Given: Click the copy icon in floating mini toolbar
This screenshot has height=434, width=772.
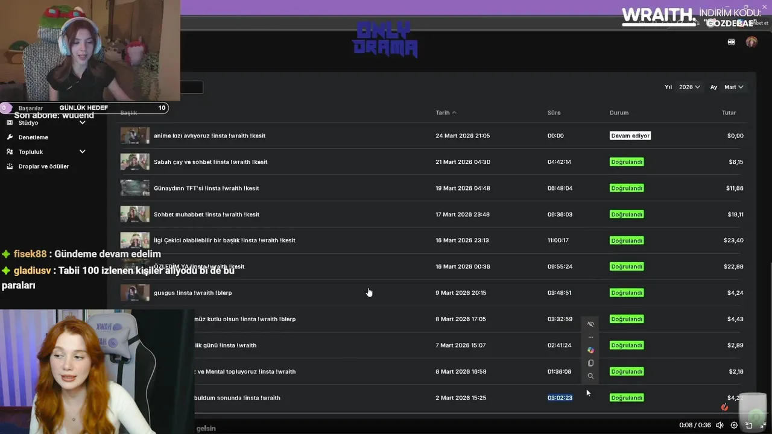Looking at the screenshot, I should (x=590, y=363).
